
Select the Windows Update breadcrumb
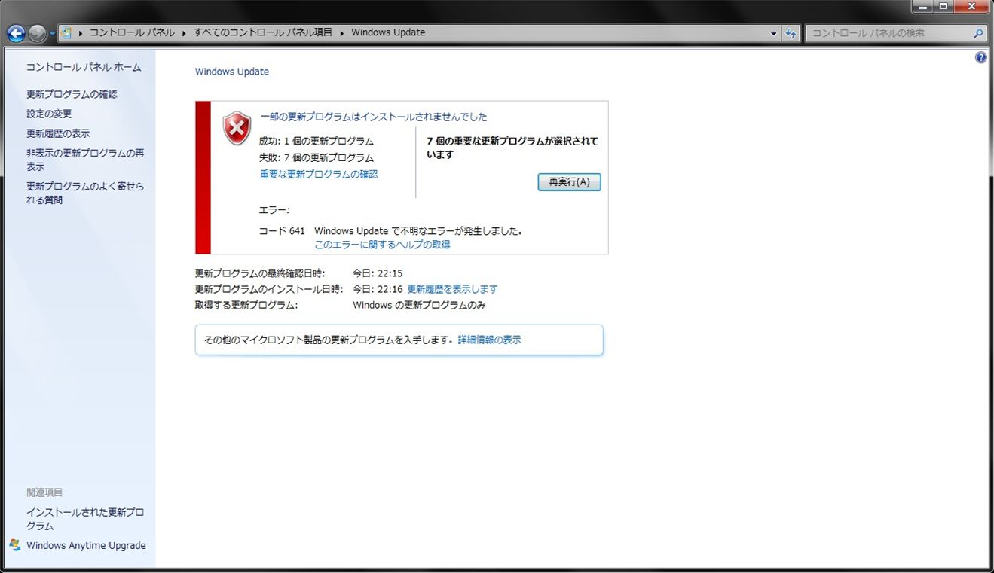(x=388, y=32)
